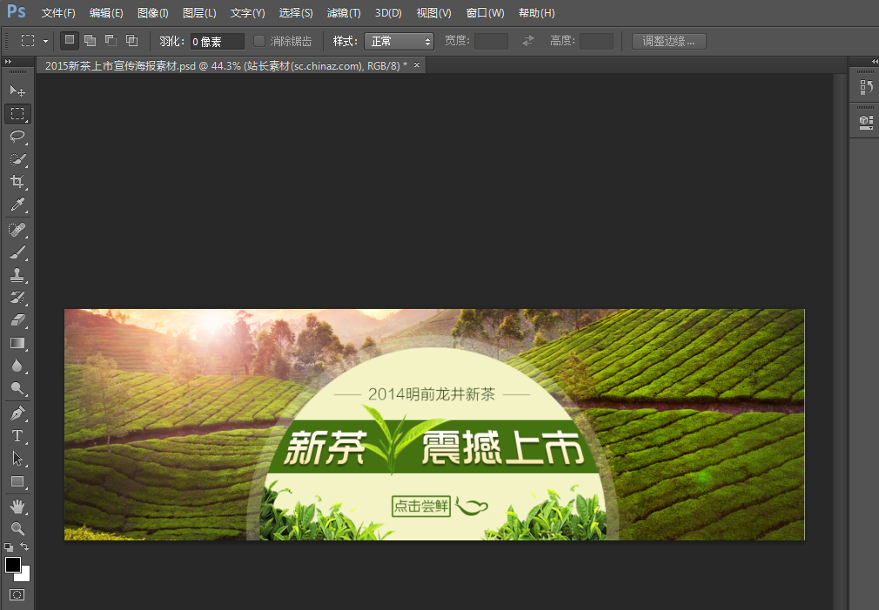Select the Rectangular Marquee tool
The height and width of the screenshot is (610, 879).
17,114
